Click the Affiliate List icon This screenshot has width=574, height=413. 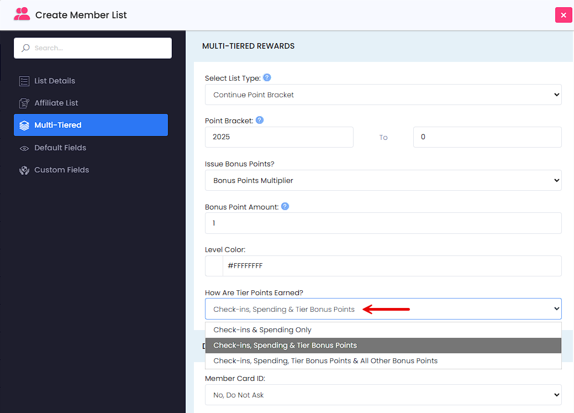coord(24,103)
